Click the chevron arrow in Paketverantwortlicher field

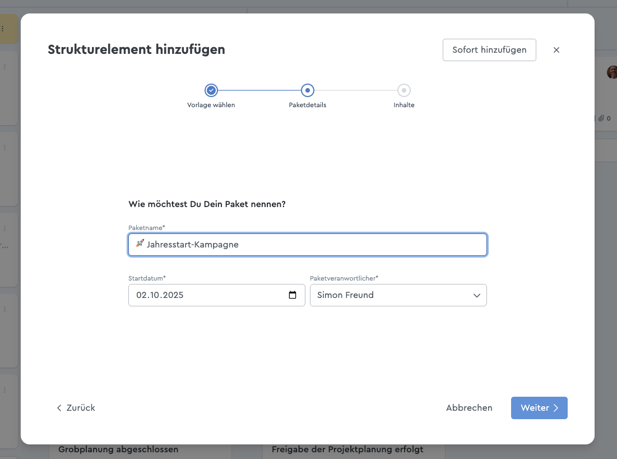477,295
